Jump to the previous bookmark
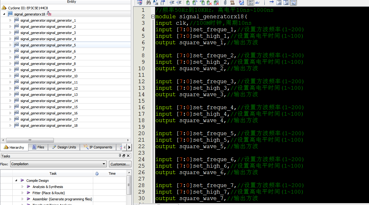Viewport: 369px width, 205px height. point(202,2)
